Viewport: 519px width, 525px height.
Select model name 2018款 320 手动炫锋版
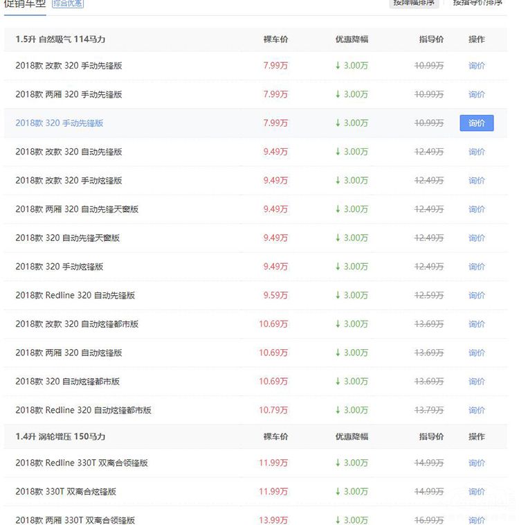[60, 267]
